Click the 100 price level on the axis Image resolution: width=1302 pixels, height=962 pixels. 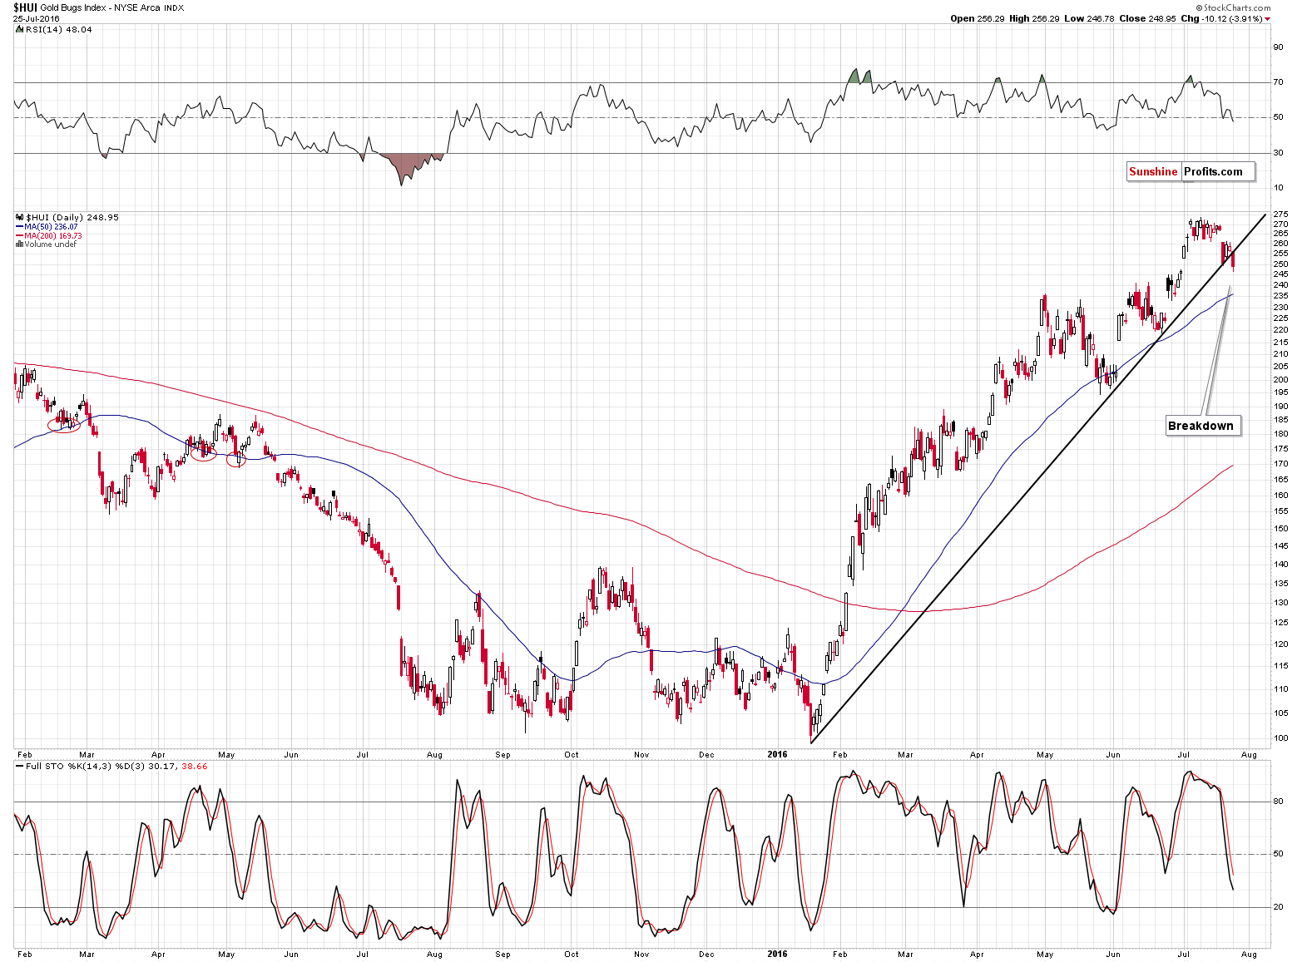pos(1280,738)
